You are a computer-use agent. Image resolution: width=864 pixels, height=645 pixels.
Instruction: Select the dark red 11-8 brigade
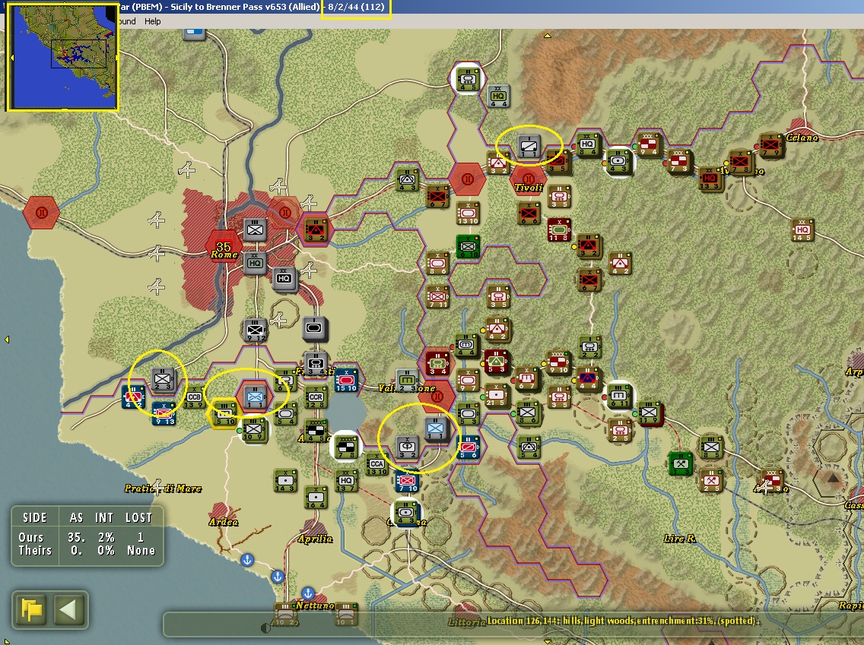point(559,230)
